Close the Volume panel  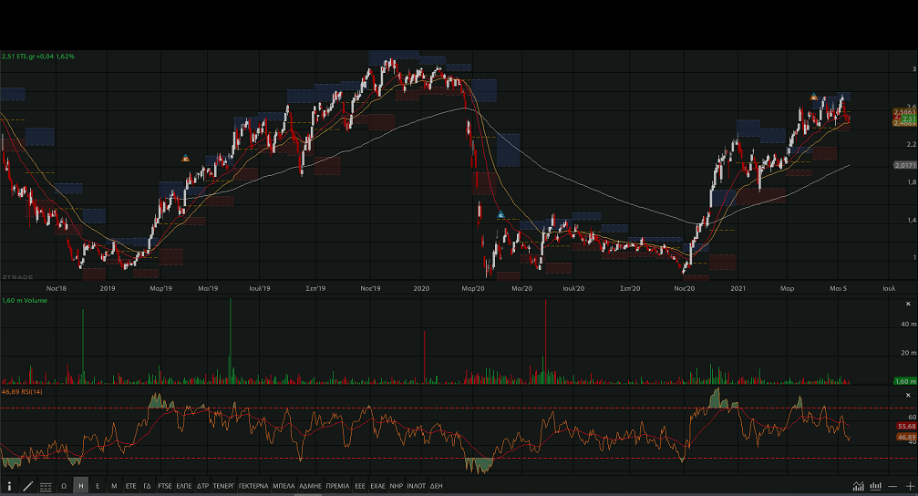click(907, 304)
